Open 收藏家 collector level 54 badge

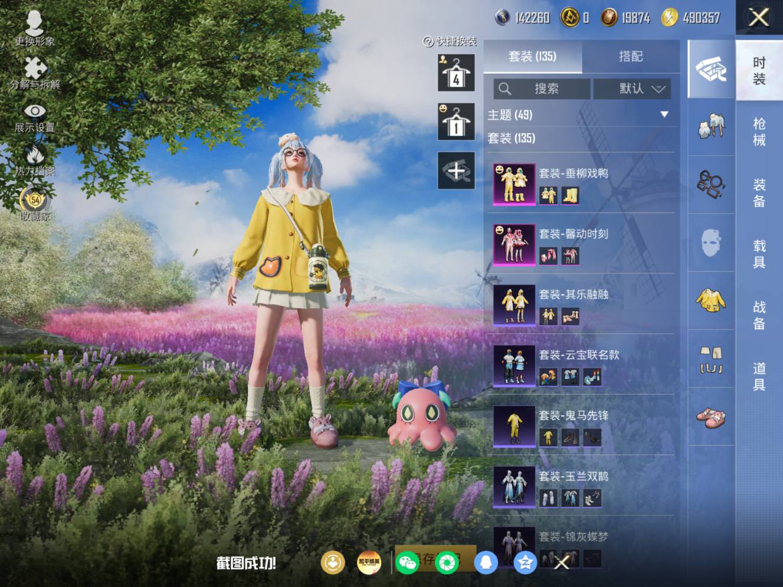pos(35,204)
